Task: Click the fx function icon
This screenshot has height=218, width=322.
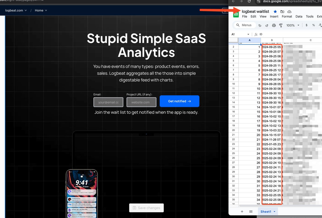Action: tap(256, 34)
